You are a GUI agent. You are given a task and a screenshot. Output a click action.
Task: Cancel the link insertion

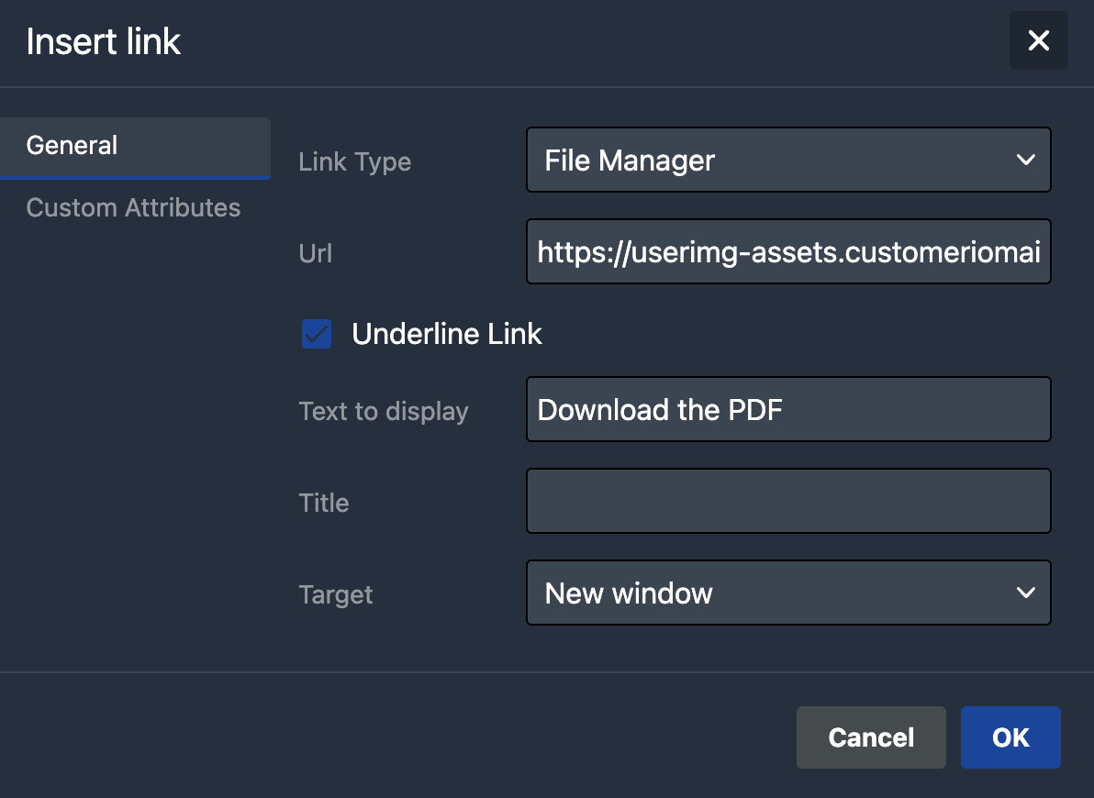(x=870, y=737)
